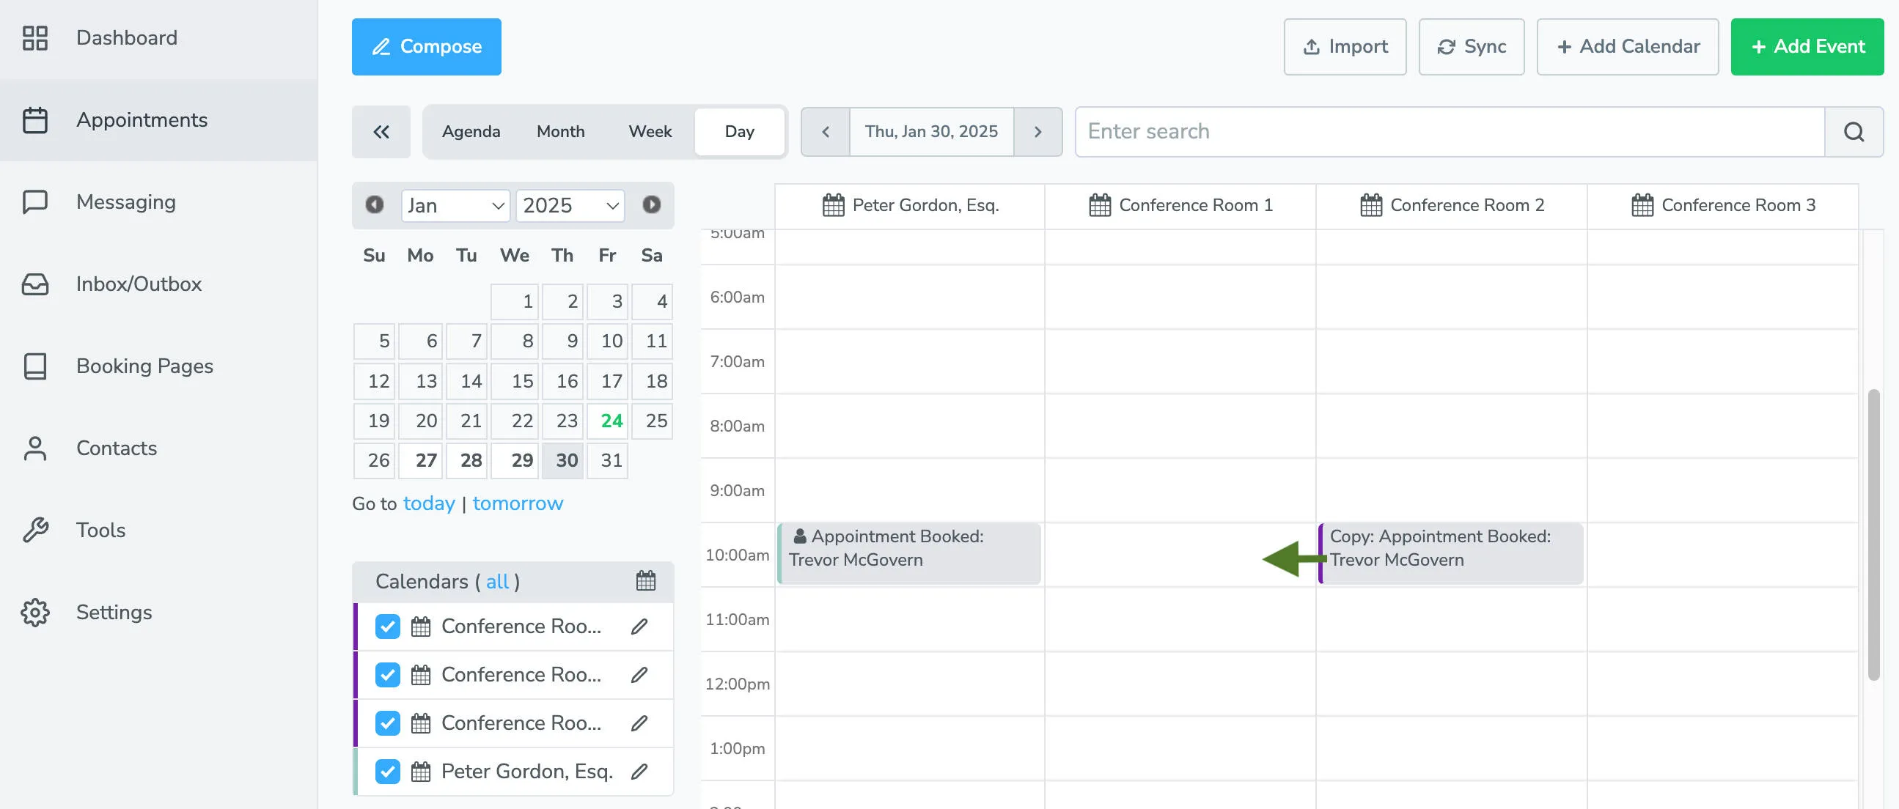
Task: Toggle the second Conference Room calendar visibility
Action: tap(386, 674)
